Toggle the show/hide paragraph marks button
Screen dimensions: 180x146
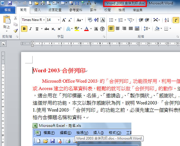click(x=176, y=20)
